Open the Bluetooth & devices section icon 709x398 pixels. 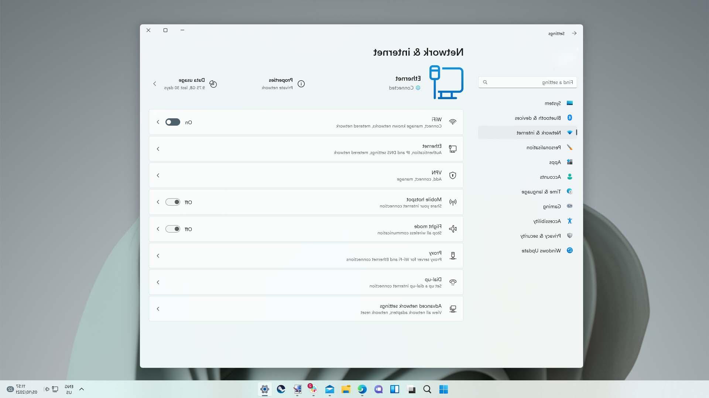(570, 118)
